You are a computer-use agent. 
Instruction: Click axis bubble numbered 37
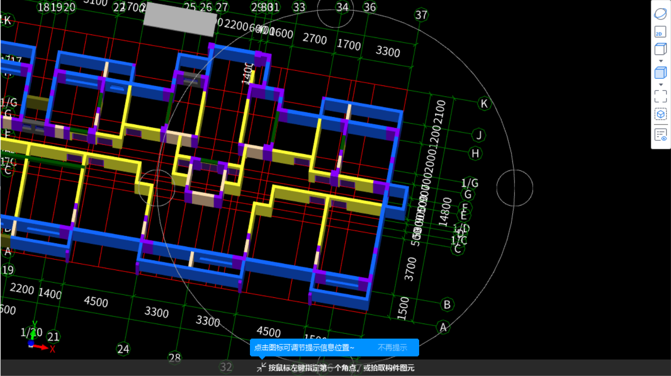pyautogui.click(x=421, y=15)
